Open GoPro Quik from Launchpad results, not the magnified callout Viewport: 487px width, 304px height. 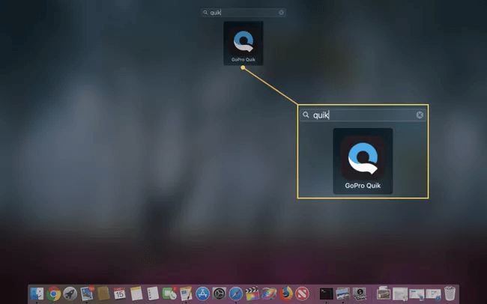pyautogui.click(x=243, y=43)
